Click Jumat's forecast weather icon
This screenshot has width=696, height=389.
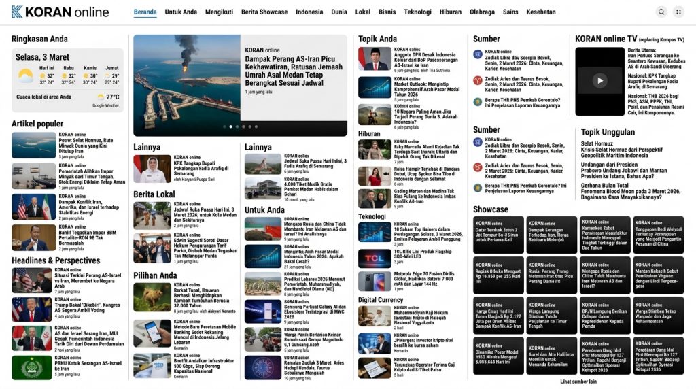(x=107, y=75)
